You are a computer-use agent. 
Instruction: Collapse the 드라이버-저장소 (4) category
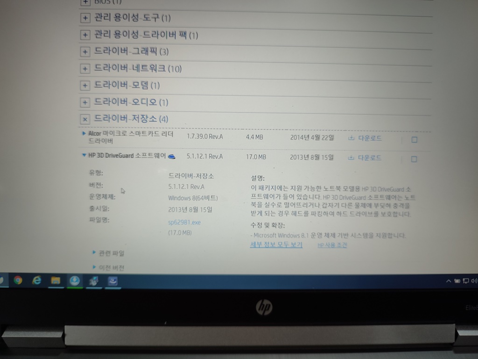85,119
